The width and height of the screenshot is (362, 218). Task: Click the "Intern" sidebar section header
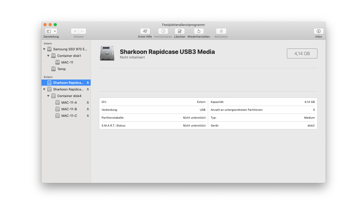point(48,43)
